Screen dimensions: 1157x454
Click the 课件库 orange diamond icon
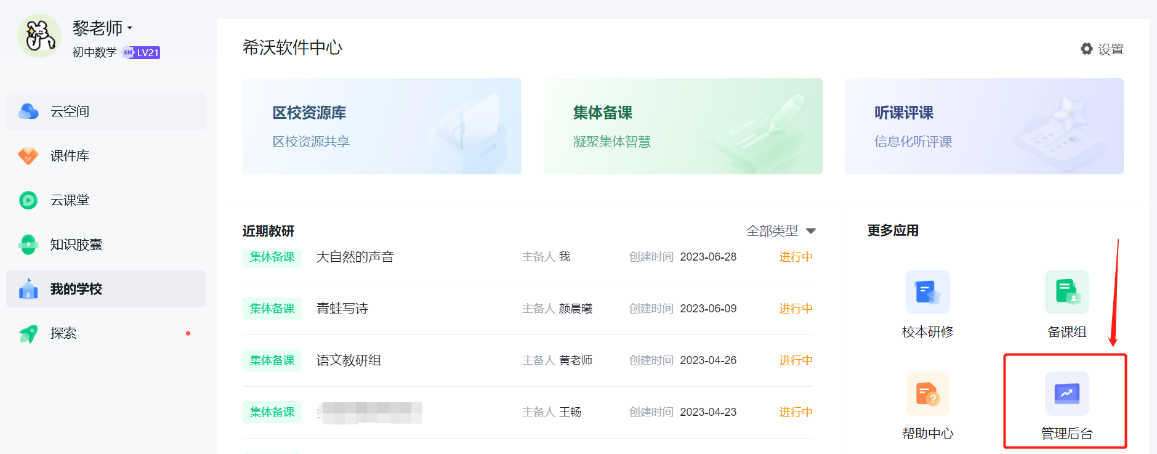click(x=28, y=156)
